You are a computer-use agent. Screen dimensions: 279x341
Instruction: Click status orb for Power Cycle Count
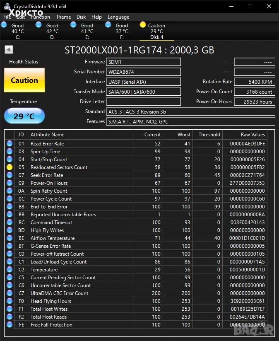click(10, 198)
